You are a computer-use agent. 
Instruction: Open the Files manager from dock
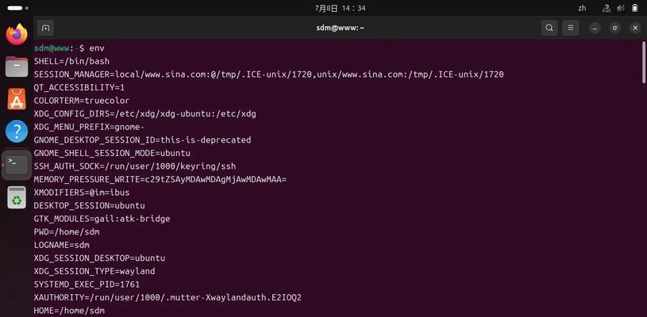click(x=17, y=67)
